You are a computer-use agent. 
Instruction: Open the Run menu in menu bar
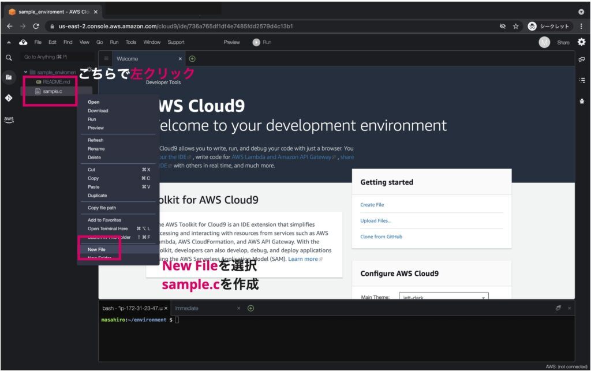(114, 42)
